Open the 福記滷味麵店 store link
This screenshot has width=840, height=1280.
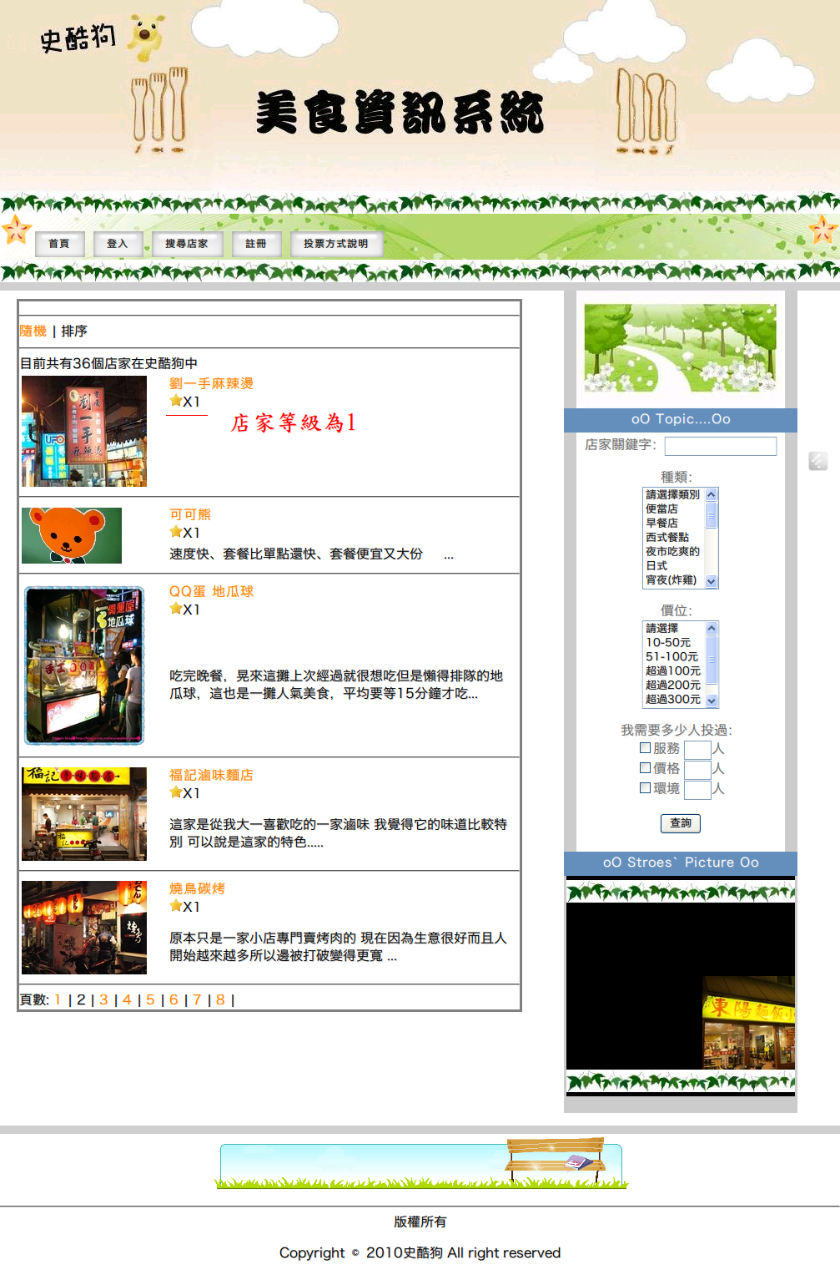coord(211,775)
